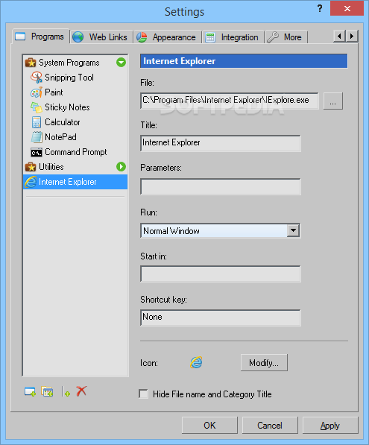
Task: Click the Internet Explorer icon preview
Action: click(x=196, y=362)
